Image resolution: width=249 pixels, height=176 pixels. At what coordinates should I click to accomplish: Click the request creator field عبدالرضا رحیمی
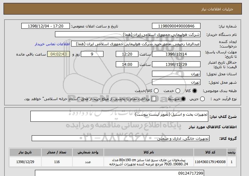coord(136,44)
